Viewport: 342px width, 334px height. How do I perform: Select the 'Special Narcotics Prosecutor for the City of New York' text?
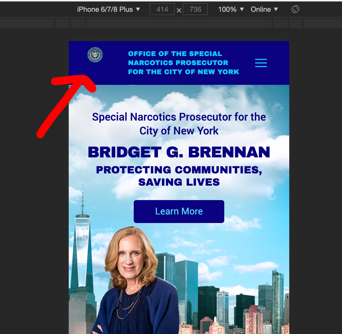[x=179, y=124]
